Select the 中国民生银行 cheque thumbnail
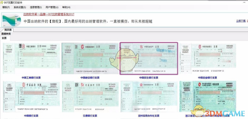Image resolution: width=248 pixels, height=119 pixels. (x=149, y=58)
